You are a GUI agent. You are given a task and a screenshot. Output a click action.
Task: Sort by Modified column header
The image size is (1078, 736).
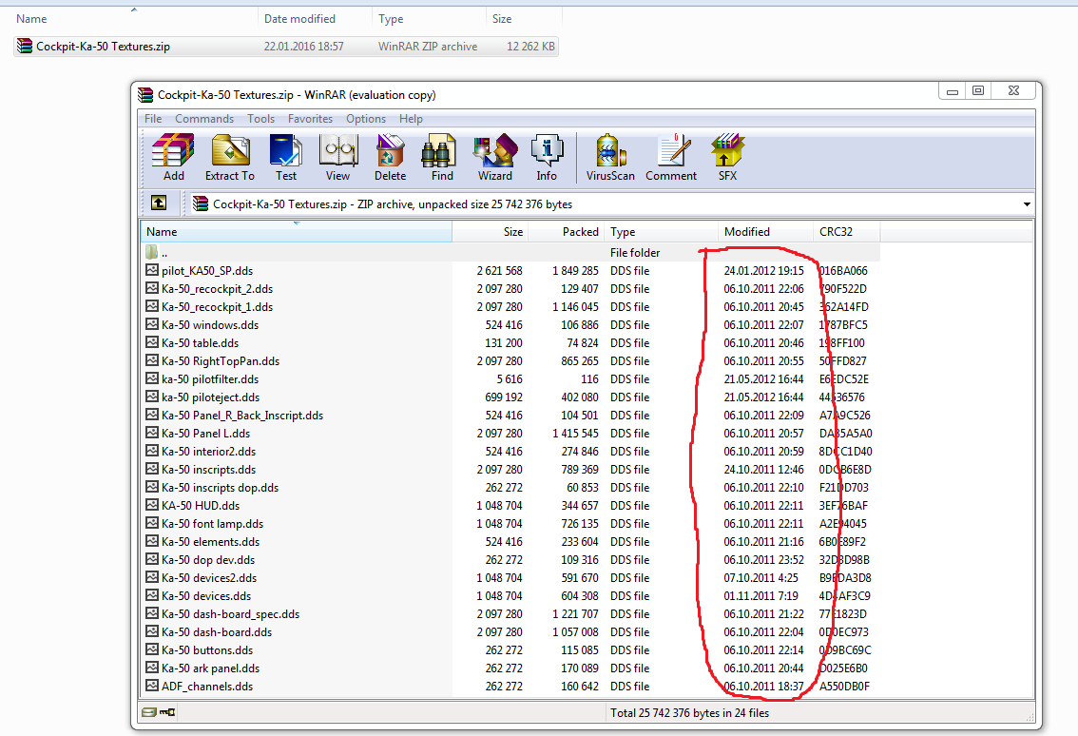tap(766, 232)
